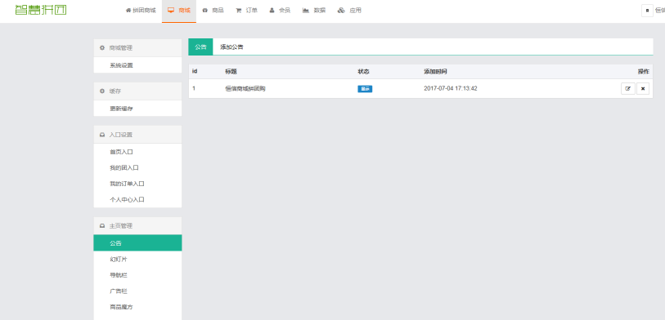Click the user avatar icon at top right
The width and height of the screenshot is (665, 320).
click(647, 11)
